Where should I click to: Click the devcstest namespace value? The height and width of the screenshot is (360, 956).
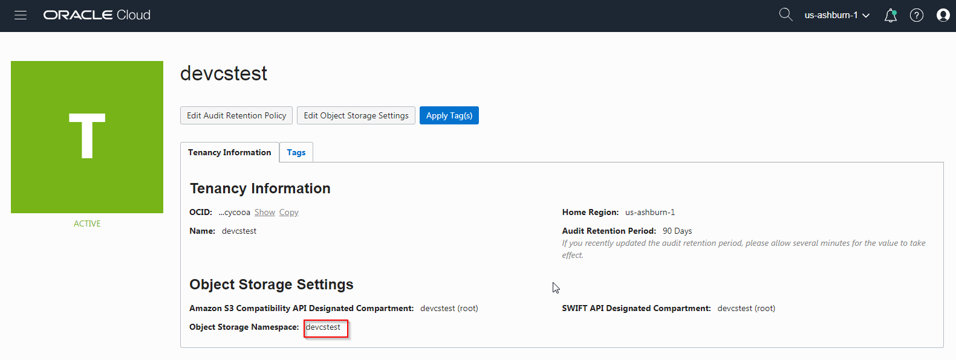pos(324,327)
